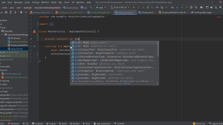The image size is (223, 125).
Task: Select the drawable folder in the project tree
Action: [6, 66]
